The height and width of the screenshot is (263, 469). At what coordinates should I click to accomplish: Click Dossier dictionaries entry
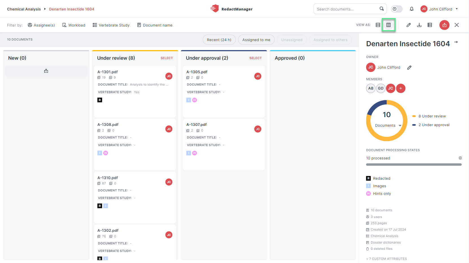[383, 242]
